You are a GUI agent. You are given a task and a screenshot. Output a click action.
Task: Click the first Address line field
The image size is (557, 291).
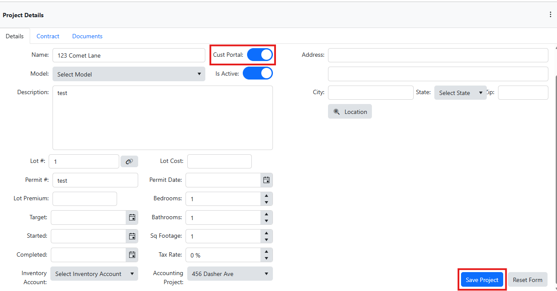[x=438, y=55]
